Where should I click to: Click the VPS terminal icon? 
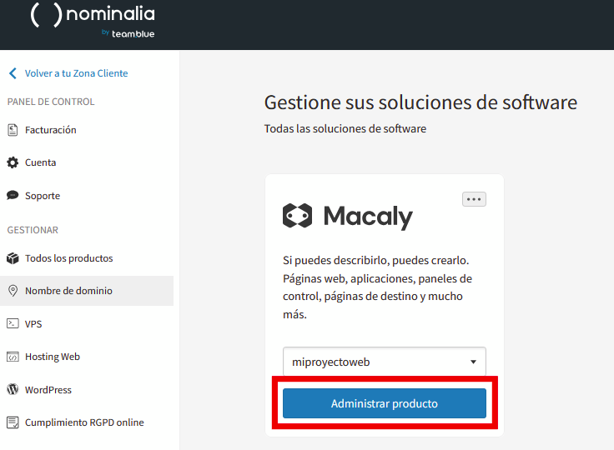[13, 323]
